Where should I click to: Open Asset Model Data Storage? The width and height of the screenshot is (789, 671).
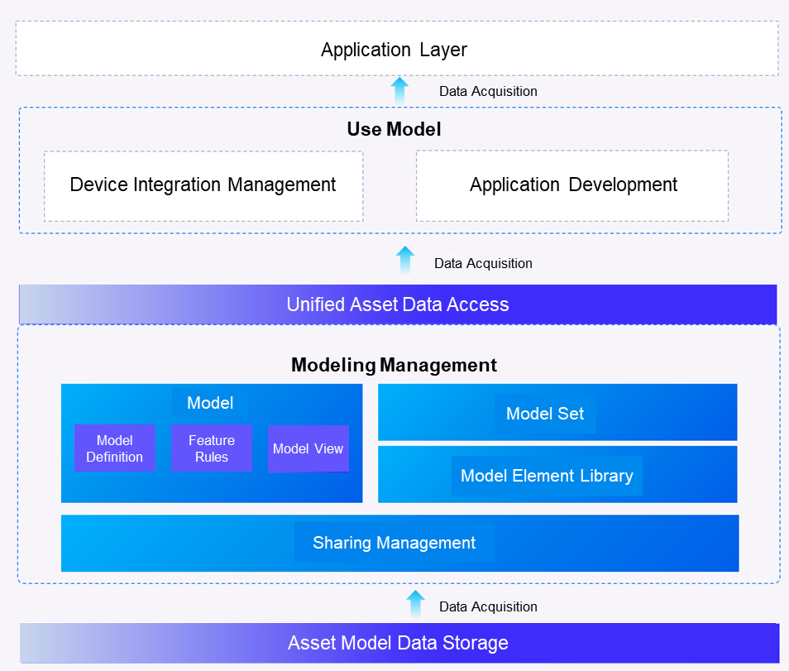[x=398, y=643]
